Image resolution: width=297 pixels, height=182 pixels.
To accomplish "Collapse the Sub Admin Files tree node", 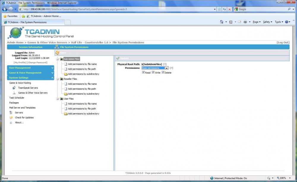I will pyautogui.click(x=57, y=59).
